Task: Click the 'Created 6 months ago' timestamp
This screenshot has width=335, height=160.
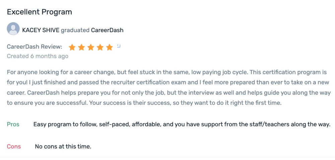Action: pyautogui.click(x=38, y=56)
